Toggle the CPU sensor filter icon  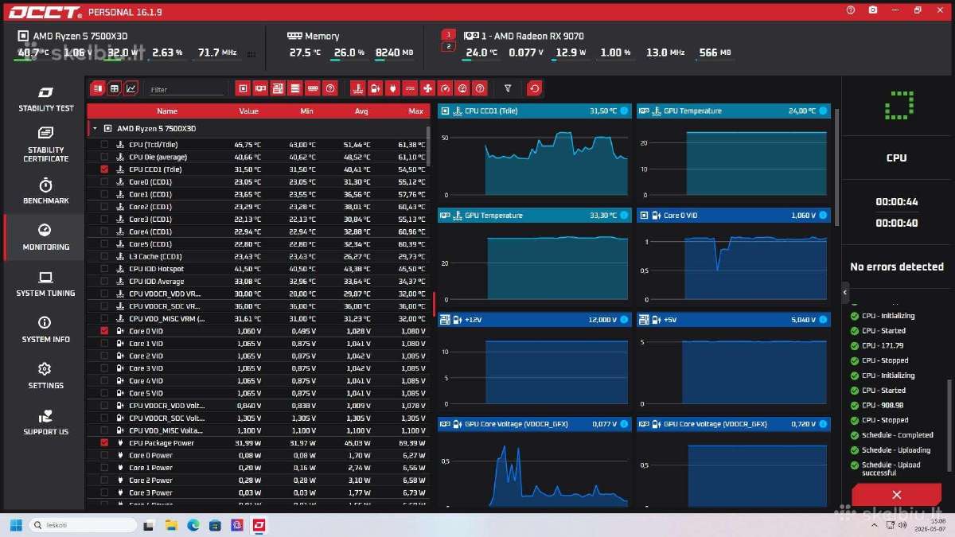244,88
